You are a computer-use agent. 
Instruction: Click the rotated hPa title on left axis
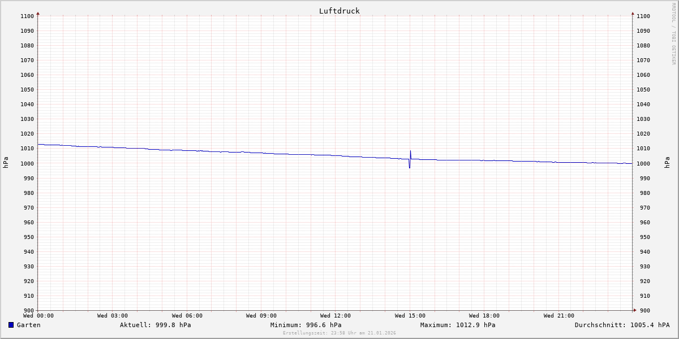click(x=6, y=163)
